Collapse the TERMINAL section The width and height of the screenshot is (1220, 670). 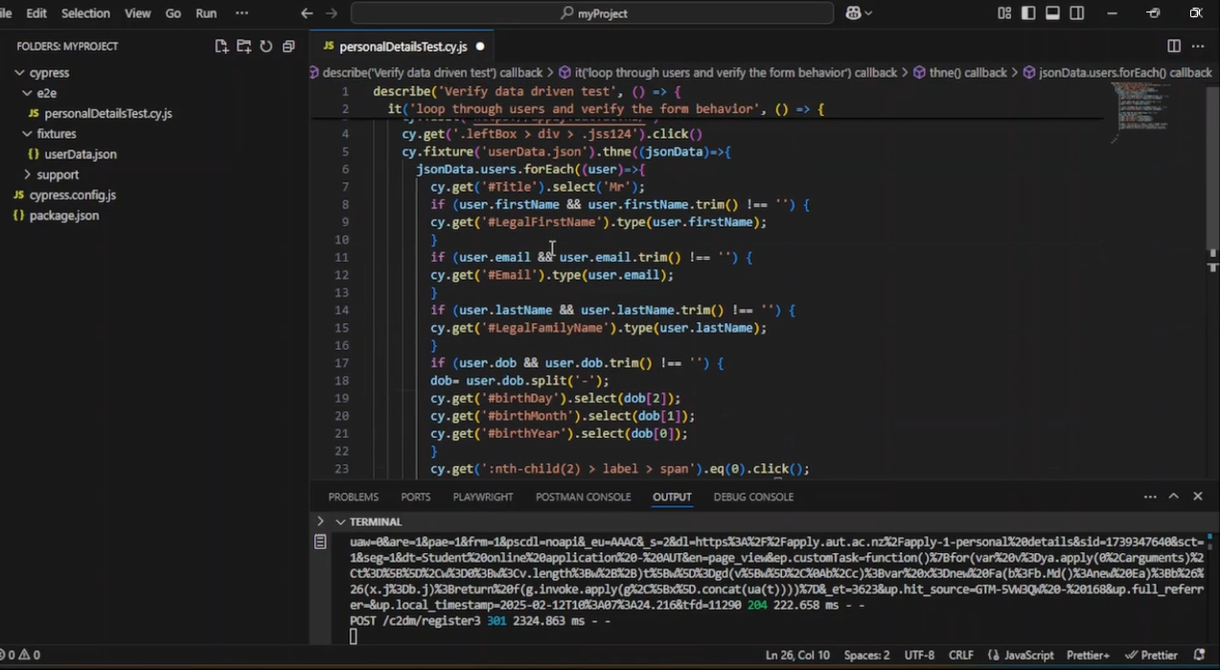tap(340, 521)
